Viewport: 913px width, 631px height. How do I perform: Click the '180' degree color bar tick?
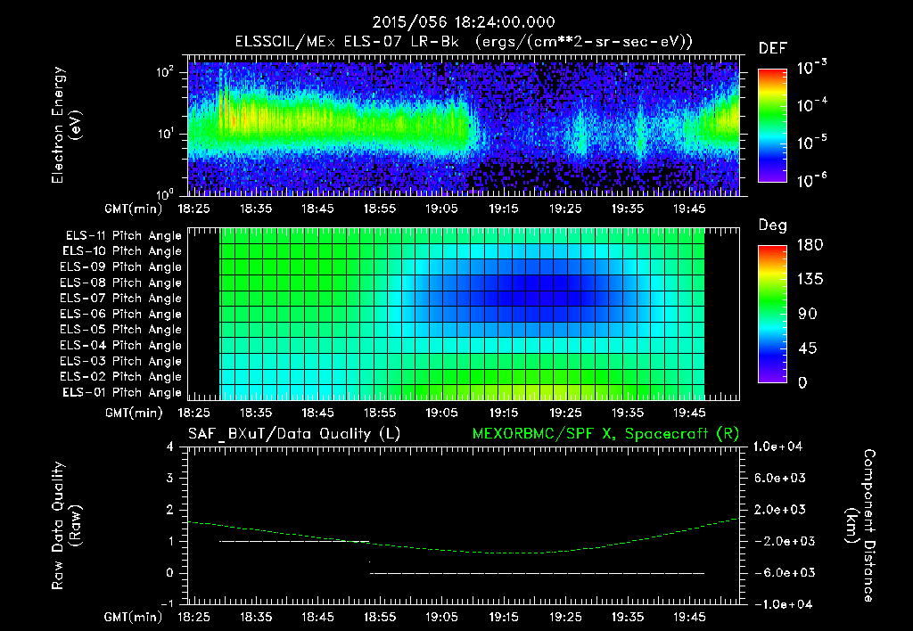click(x=810, y=245)
